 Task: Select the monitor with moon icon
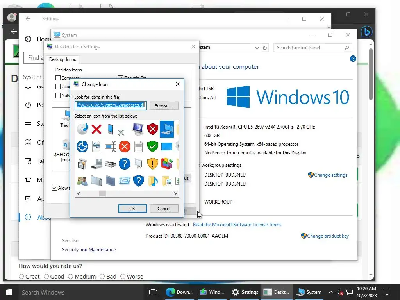(x=138, y=129)
